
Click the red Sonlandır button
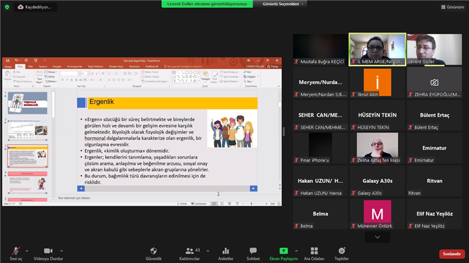(451, 254)
